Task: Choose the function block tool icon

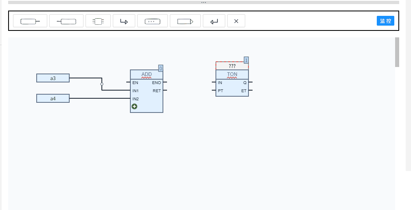Action: (x=98, y=21)
